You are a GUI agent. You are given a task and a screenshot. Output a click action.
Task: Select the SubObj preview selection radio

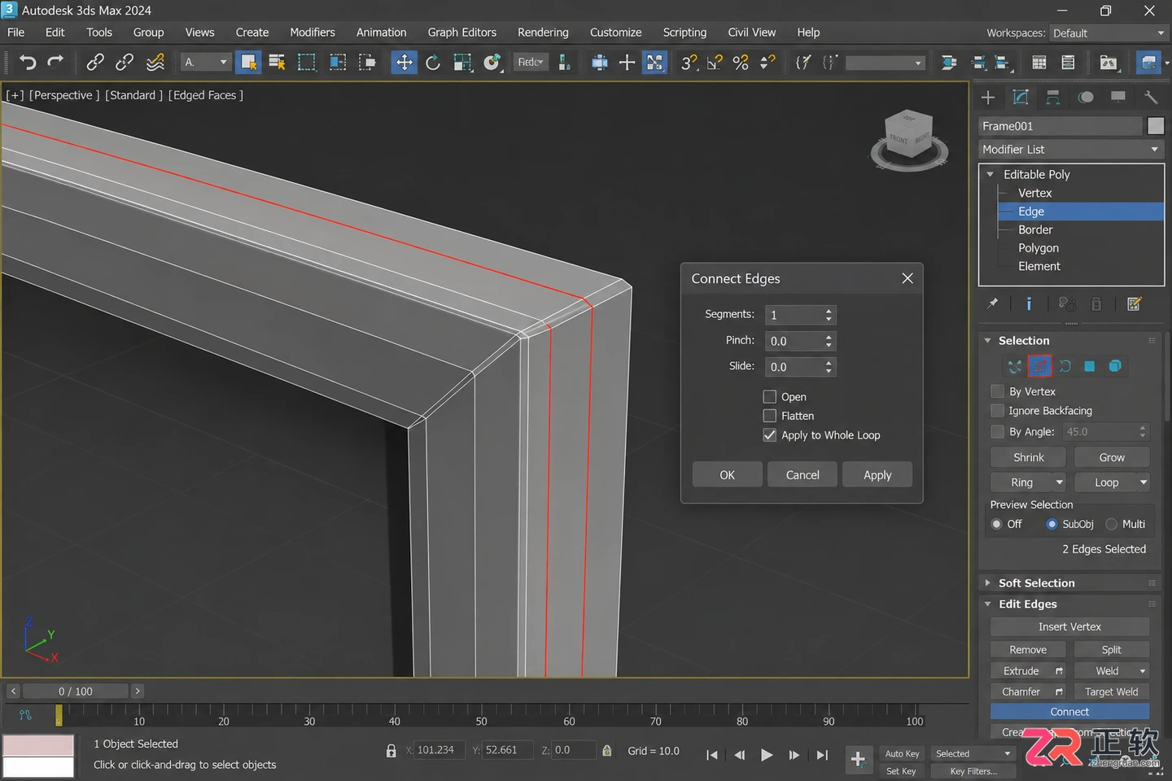pos(1052,524)
